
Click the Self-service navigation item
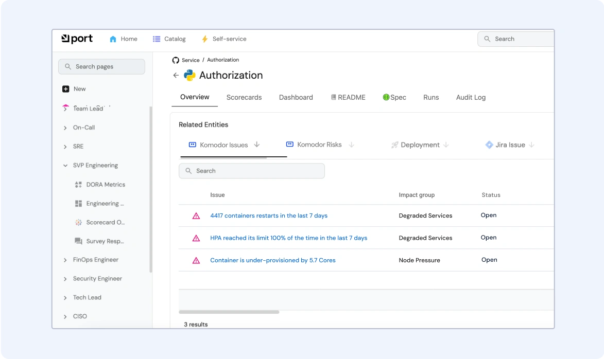tap(224, 39)
